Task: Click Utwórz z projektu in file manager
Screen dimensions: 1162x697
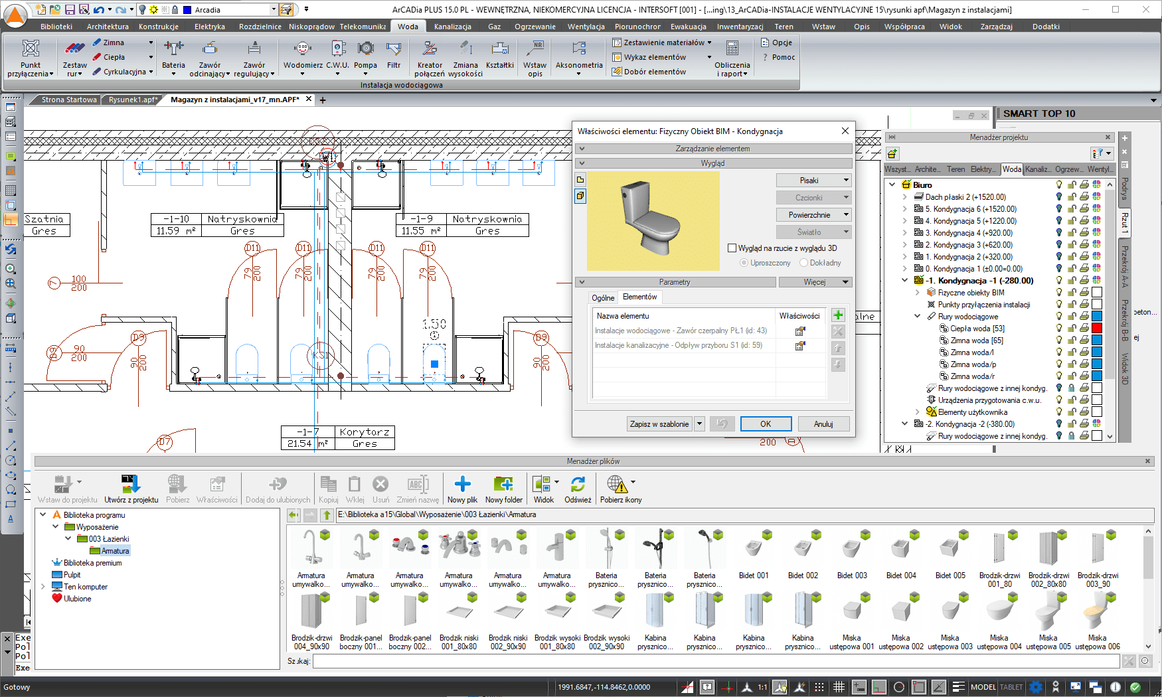Action: tap(131, 489)
